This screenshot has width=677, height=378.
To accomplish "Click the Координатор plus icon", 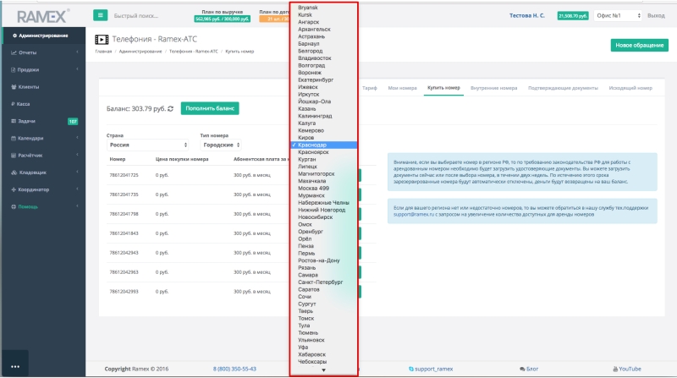I will (x=14, y=189).
